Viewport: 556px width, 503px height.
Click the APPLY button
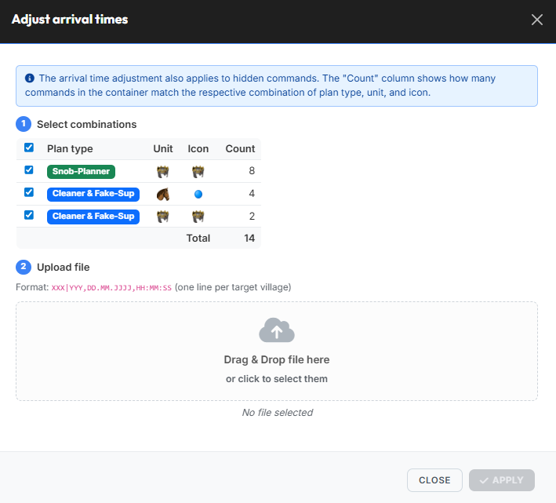pos(501,480)
